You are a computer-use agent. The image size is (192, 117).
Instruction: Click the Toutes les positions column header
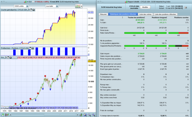click(x=136, y=18)
